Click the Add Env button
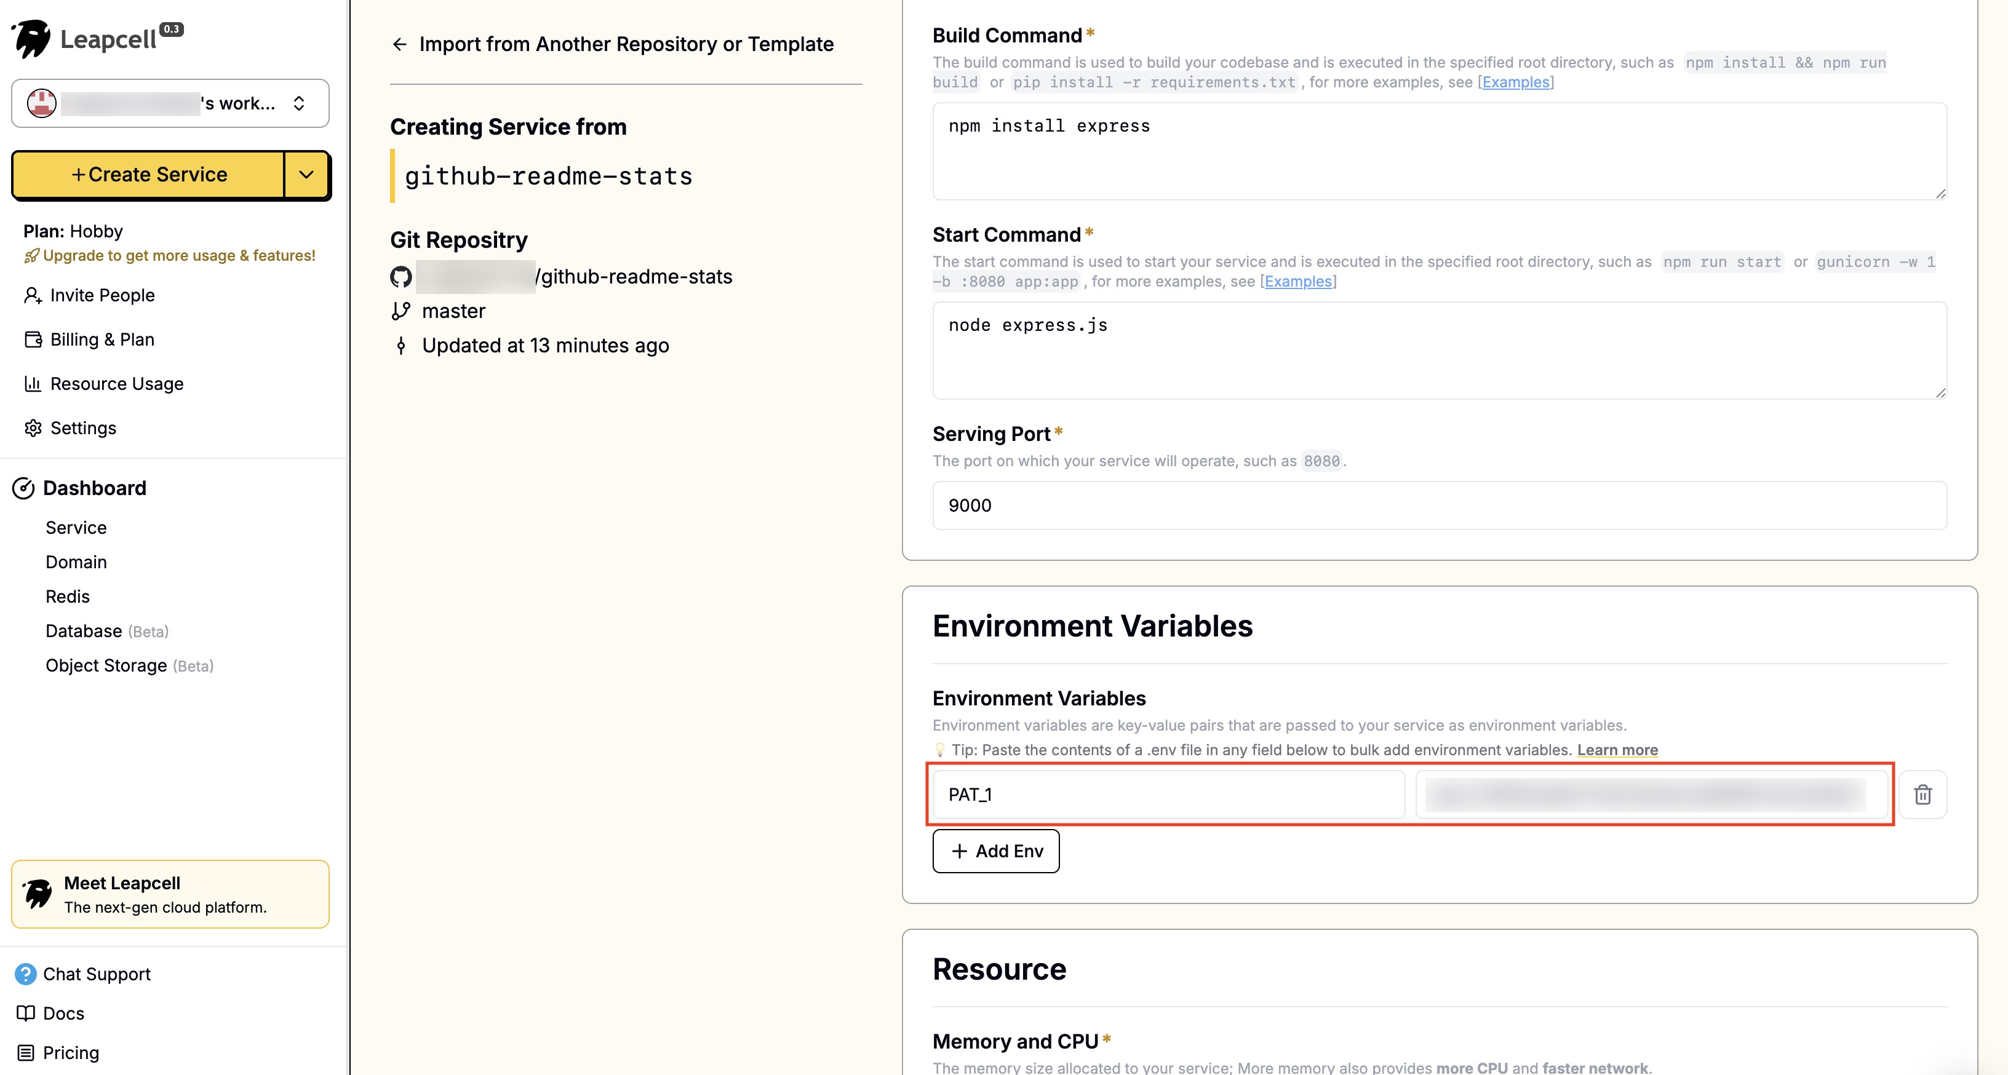2008x1075 pixels. tap(995, 851)
